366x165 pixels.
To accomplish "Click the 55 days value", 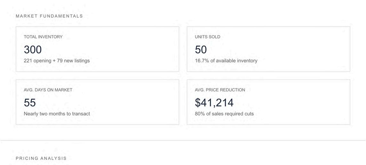I will 30,103.
